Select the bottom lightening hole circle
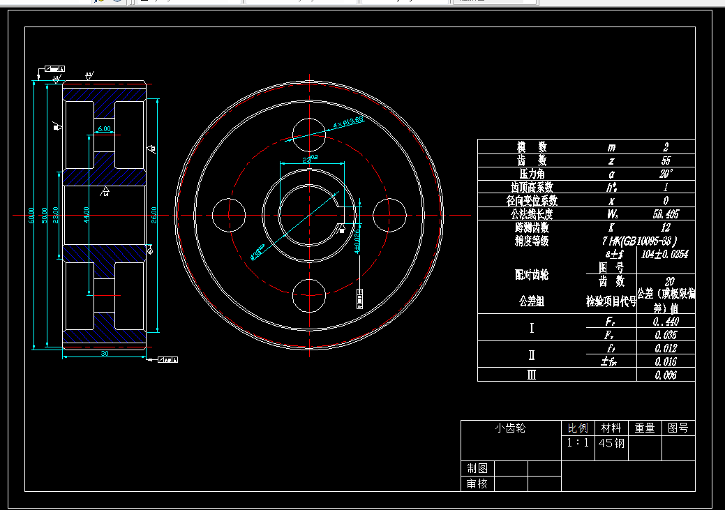This screenshot has width=725, height=510. pyautogui.click(x=309, y=295)
